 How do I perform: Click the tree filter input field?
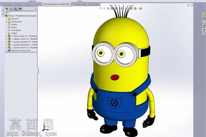pos(21,13)
